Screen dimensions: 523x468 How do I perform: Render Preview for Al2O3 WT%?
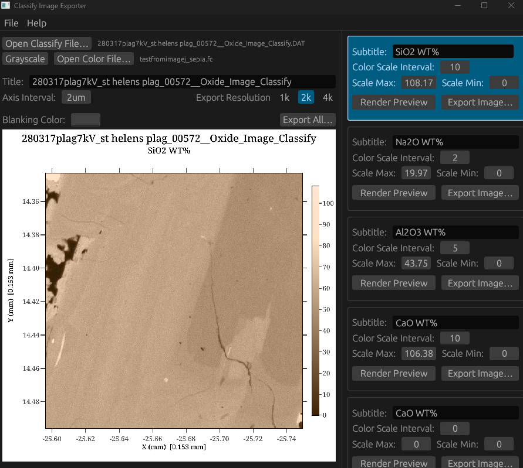(x=394, y=283)
